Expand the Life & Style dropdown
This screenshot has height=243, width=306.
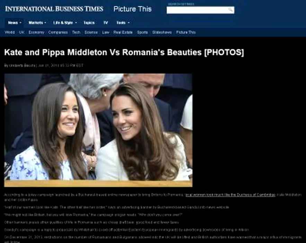[x=65, y=23]
